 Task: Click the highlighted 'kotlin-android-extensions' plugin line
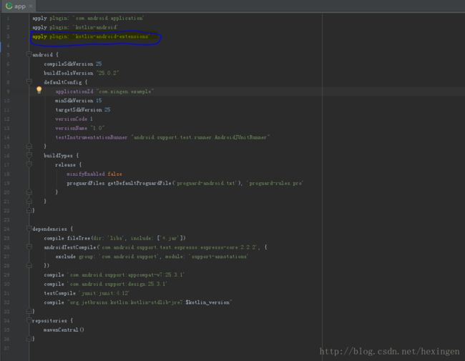(x=92, y=36)
